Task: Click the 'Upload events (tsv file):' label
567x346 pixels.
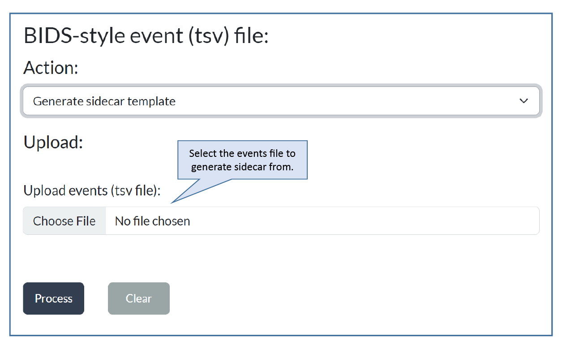Action: (x=92, y=190)
